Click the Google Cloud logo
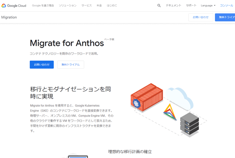Viewport: 235px width, 158px height. [x=14, y=6]
